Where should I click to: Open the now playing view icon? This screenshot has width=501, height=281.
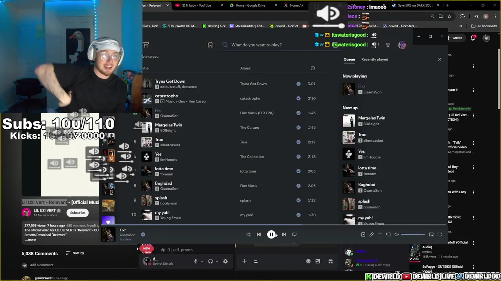tap(363, 235)
